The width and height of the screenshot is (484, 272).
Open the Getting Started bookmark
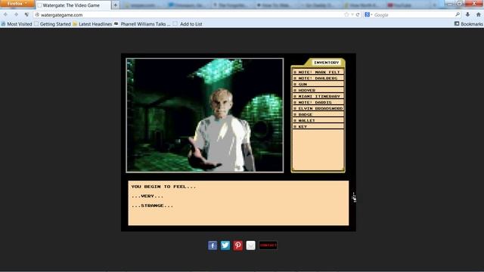click(x=52, y=23)
